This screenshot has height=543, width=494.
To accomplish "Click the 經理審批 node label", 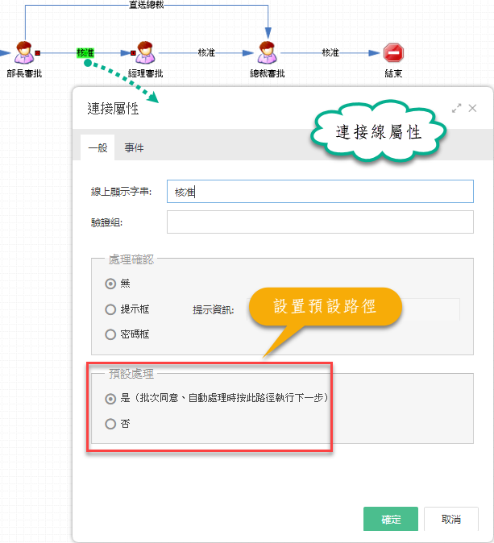I will coord(146,73).
